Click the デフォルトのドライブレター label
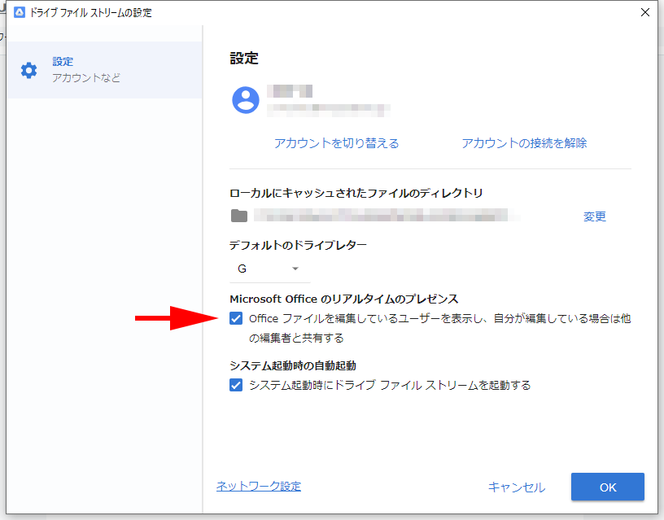 click(x=298, y=245)
